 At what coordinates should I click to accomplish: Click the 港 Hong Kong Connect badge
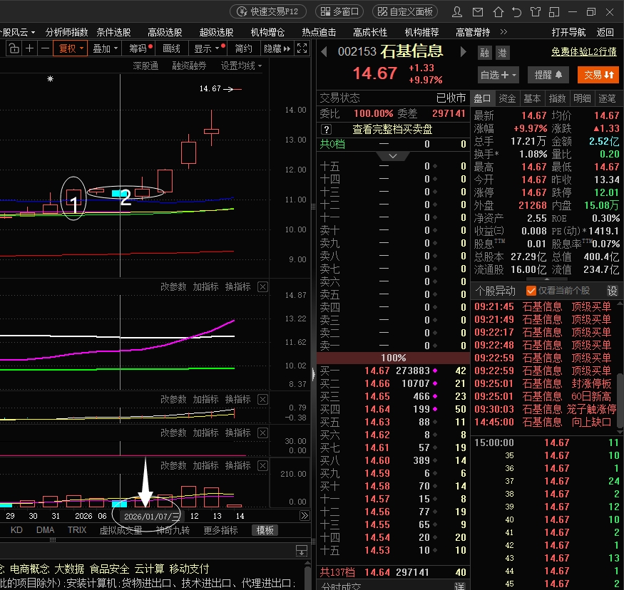[502, 53]
